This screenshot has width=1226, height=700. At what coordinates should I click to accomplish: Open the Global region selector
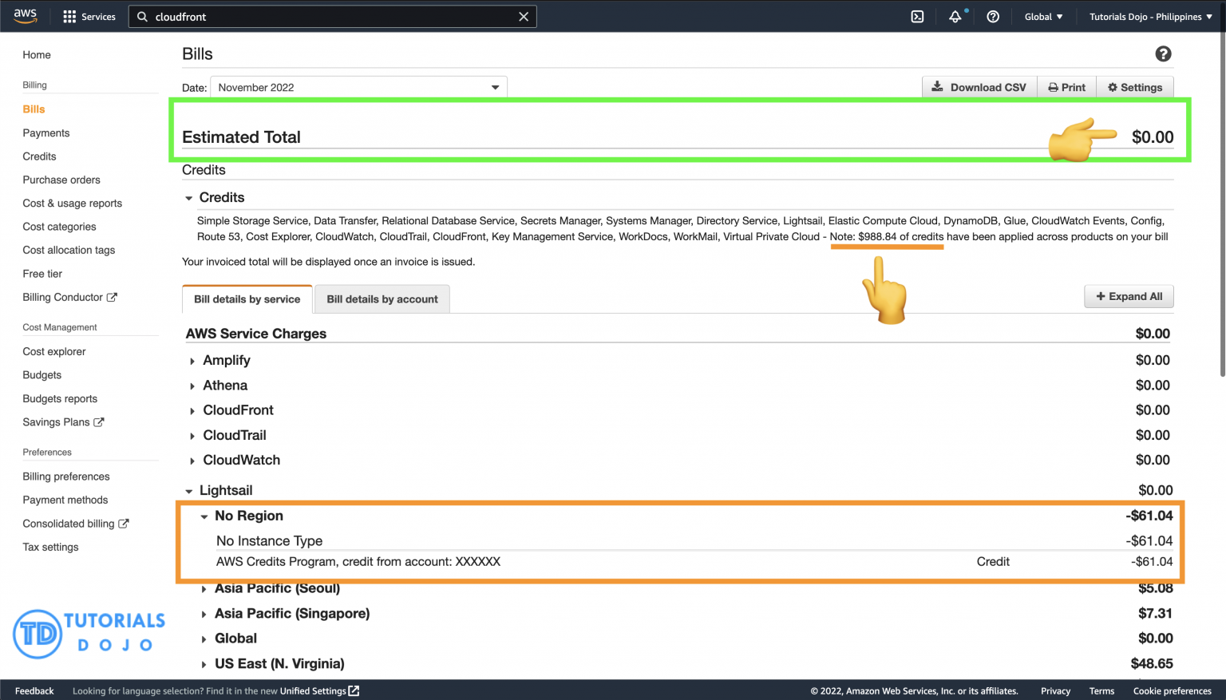(1043, 16)
